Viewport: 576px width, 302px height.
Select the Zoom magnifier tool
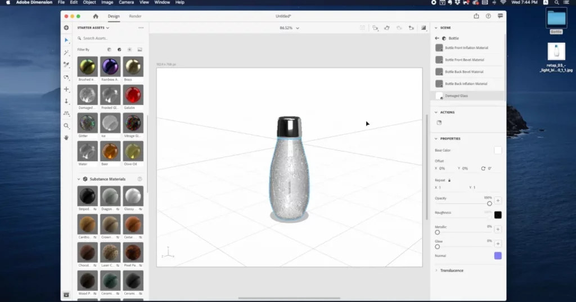click(66, 126)
